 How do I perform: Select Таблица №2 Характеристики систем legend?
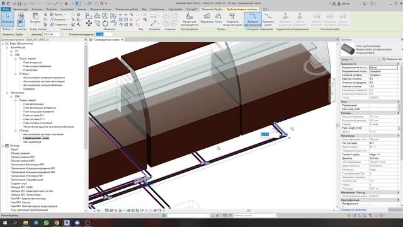pyautogui.click(x=31, y=191)
